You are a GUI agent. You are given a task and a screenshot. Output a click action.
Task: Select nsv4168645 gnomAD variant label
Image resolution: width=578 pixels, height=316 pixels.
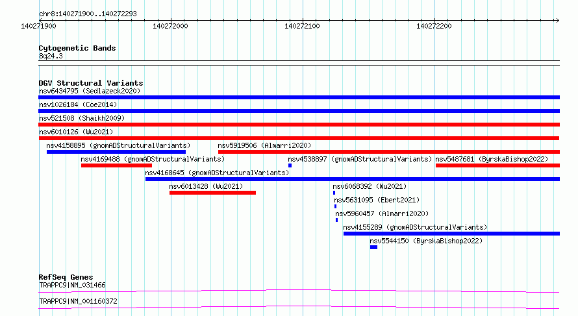point(217,173)
